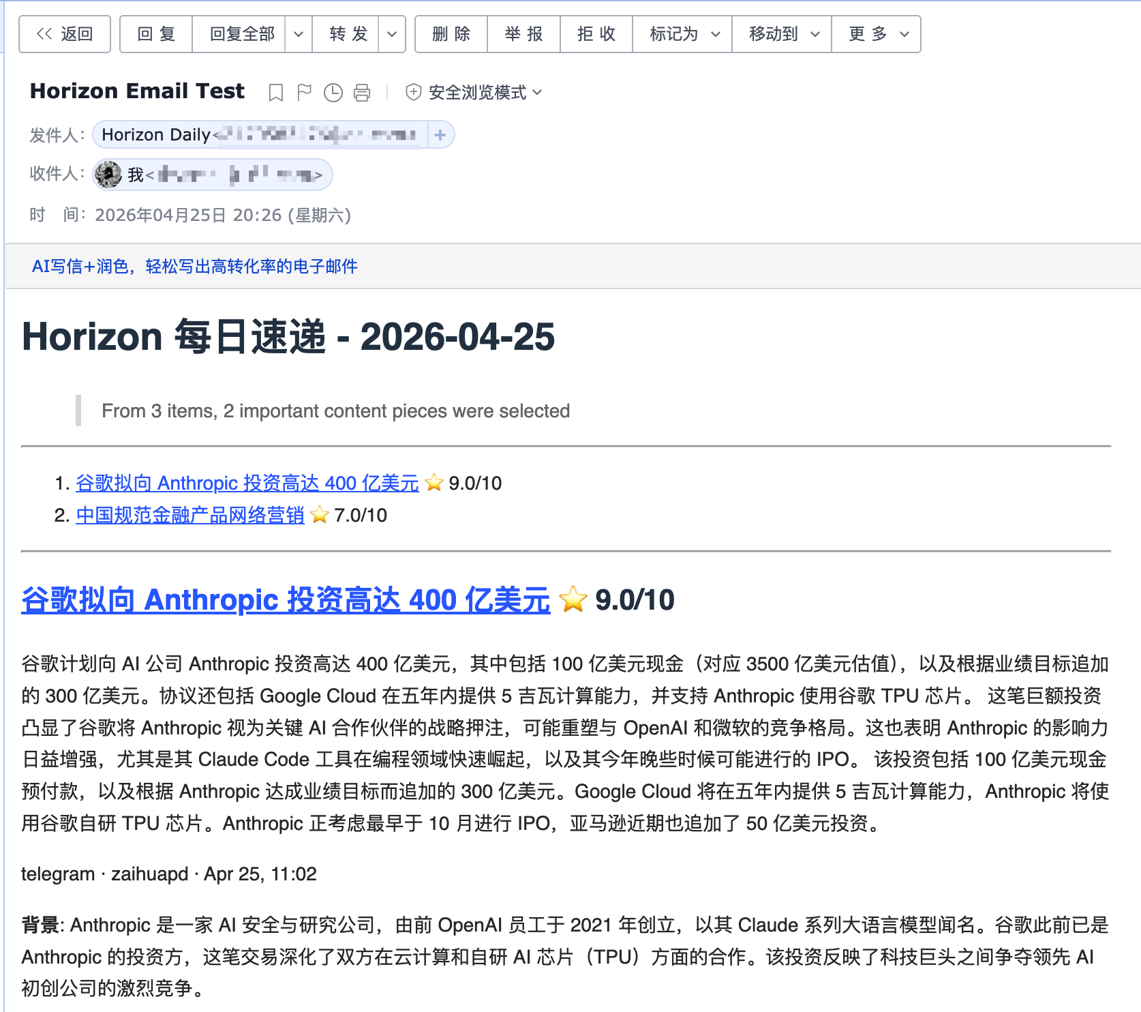Open list link 谷歌拟向 Anthropic 投资高达 400 亿美元
This screenshot has height=1012, width=1141.
pos(247,483)
